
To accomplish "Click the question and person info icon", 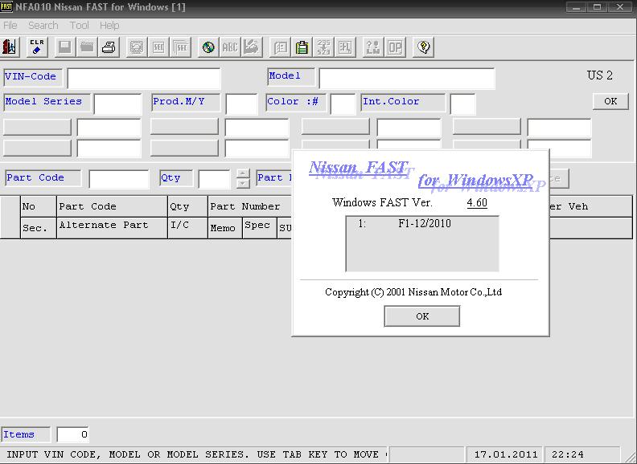I will pyautogui.click(x=373, y=47).
